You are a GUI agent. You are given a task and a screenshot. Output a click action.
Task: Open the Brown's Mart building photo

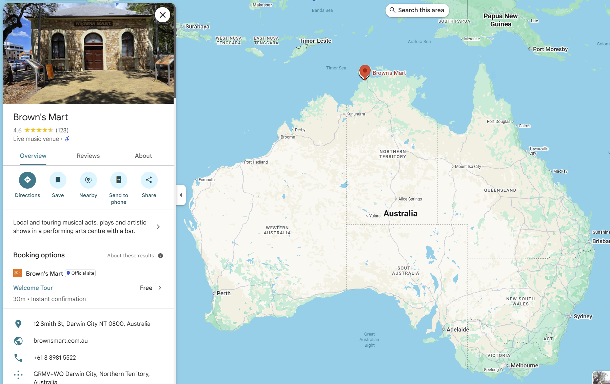88,54
